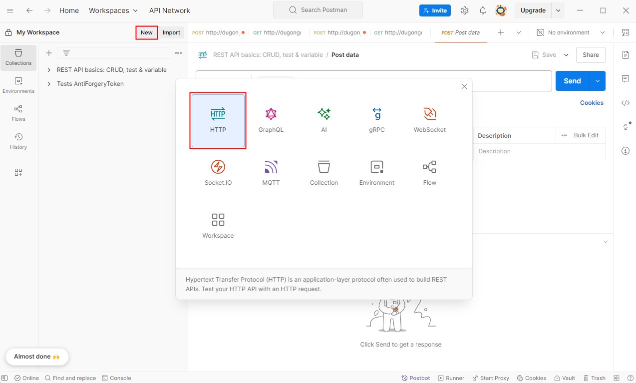Create a new Collection from the dialog
Image resolution: width=636 pixels, height=383 pixels.
tap(324, 174)
